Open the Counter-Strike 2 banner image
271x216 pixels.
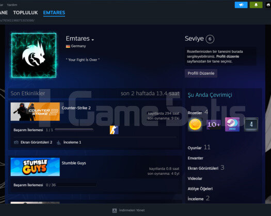pyautogui.click(x=35, y=112)
